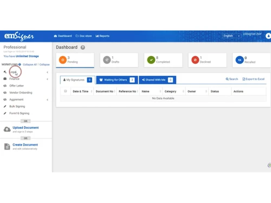The width and height of the screenshot is (271, 203).
Task: Click the green Completed checkmark icon
Action: [x=151, y=60]
